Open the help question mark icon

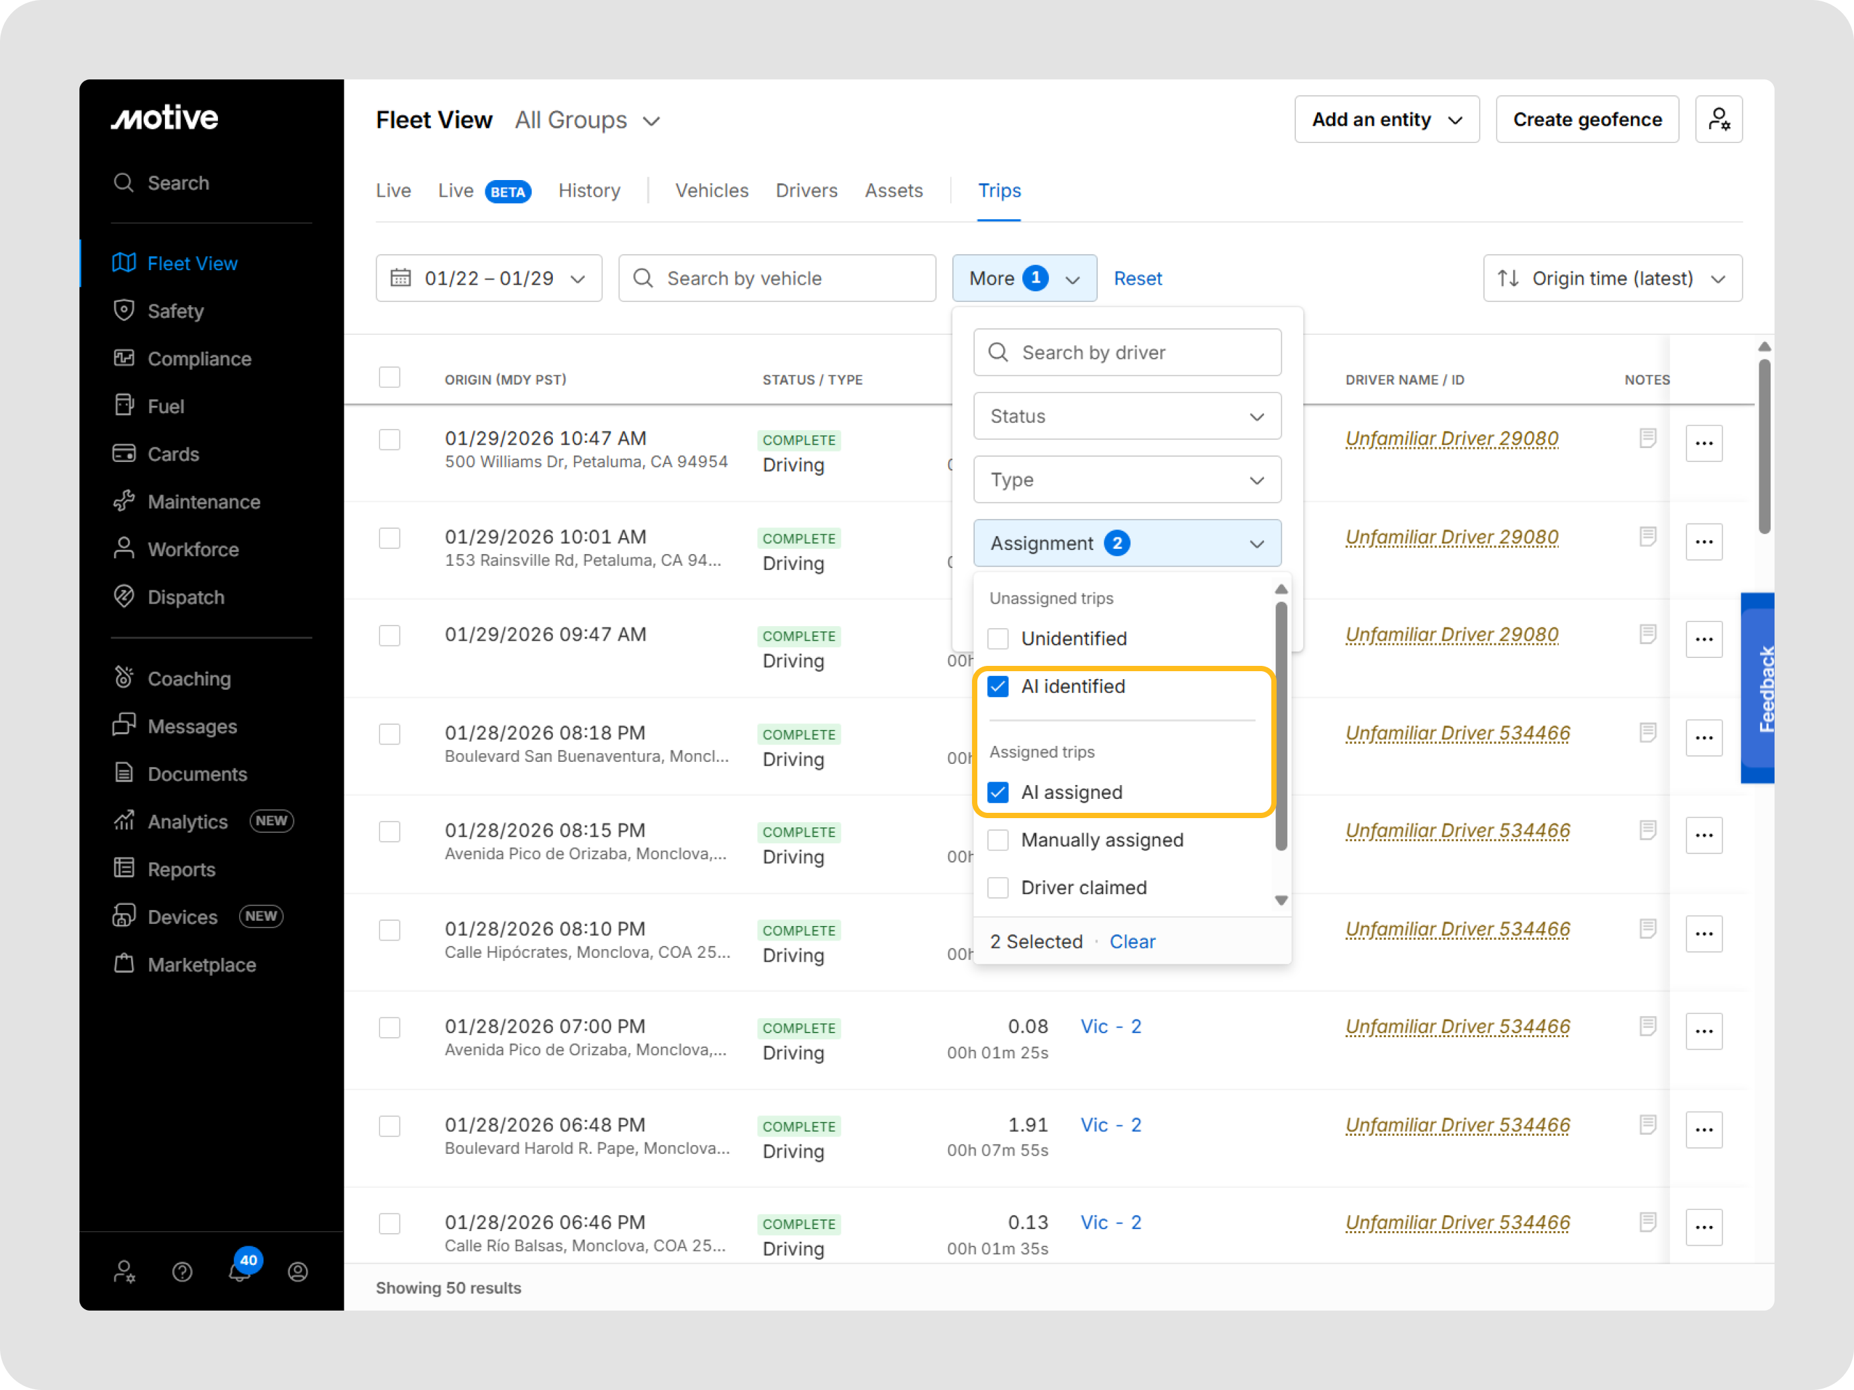coord(182,1272)
